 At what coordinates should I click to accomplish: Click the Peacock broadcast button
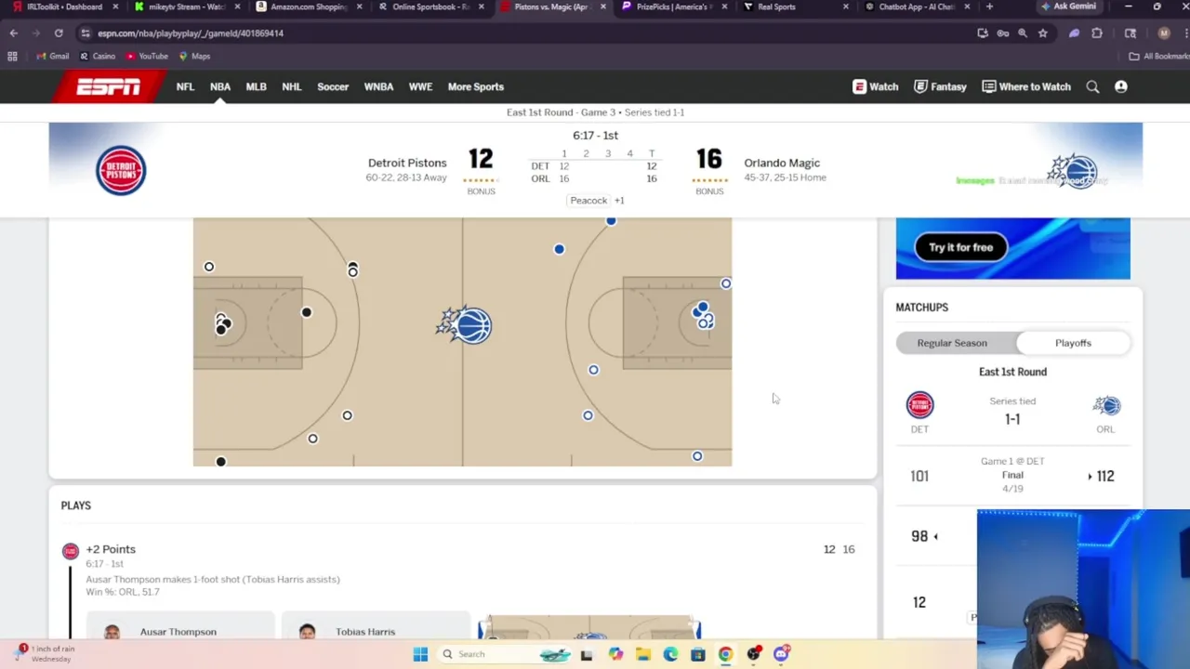[x=588, y=201]
